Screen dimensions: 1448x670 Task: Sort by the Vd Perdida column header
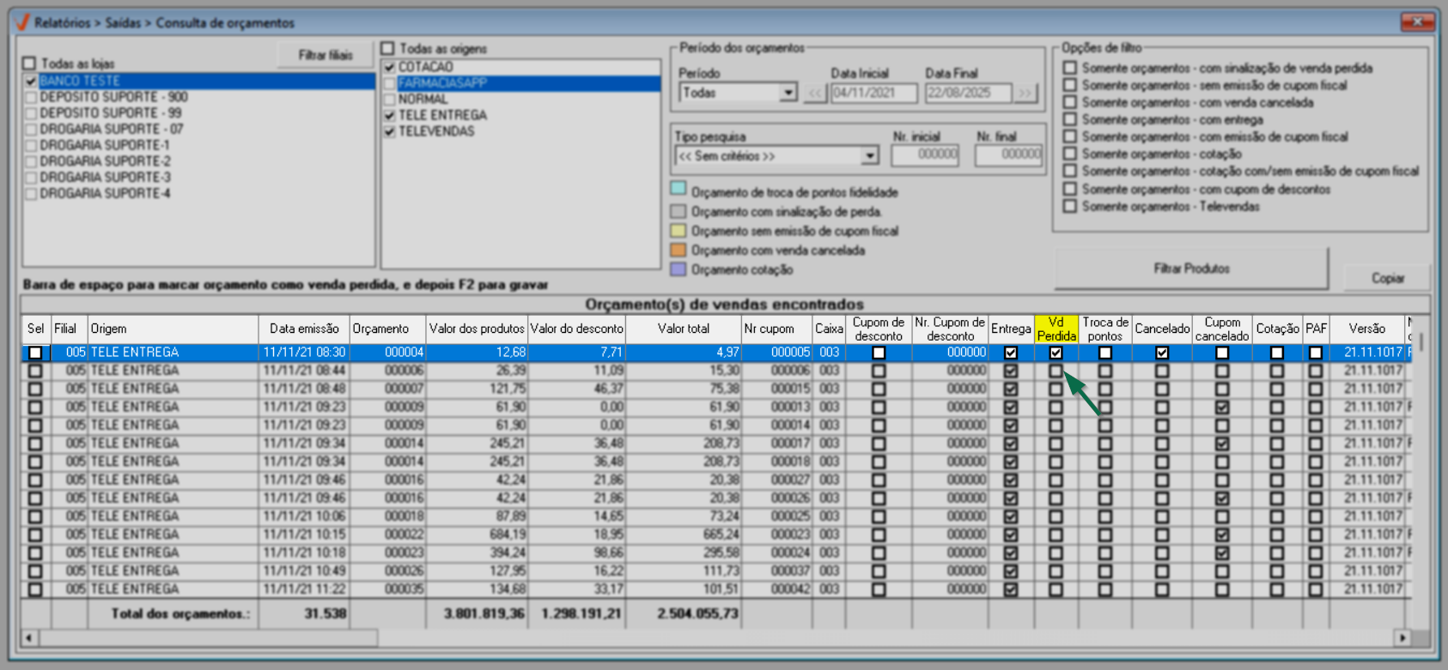(x=1056, y=329)
